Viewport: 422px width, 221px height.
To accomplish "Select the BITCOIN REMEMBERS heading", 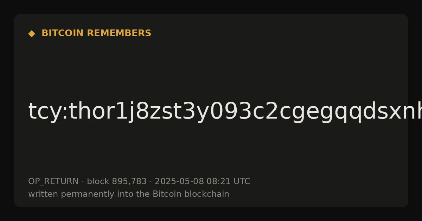I will [96, 33].
